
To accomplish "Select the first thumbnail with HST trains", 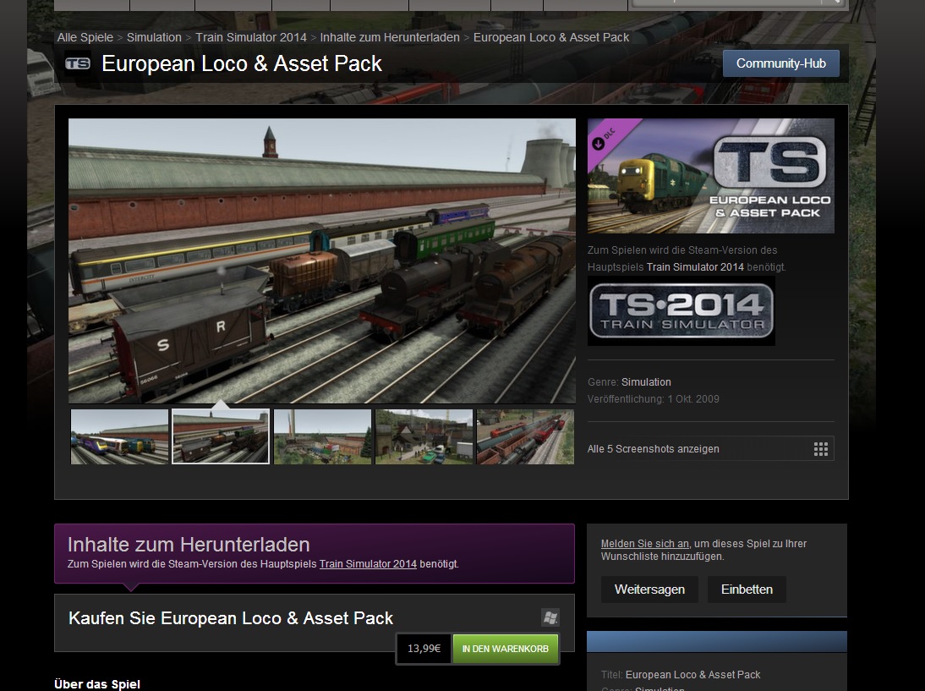I will [x=119, y=436].
